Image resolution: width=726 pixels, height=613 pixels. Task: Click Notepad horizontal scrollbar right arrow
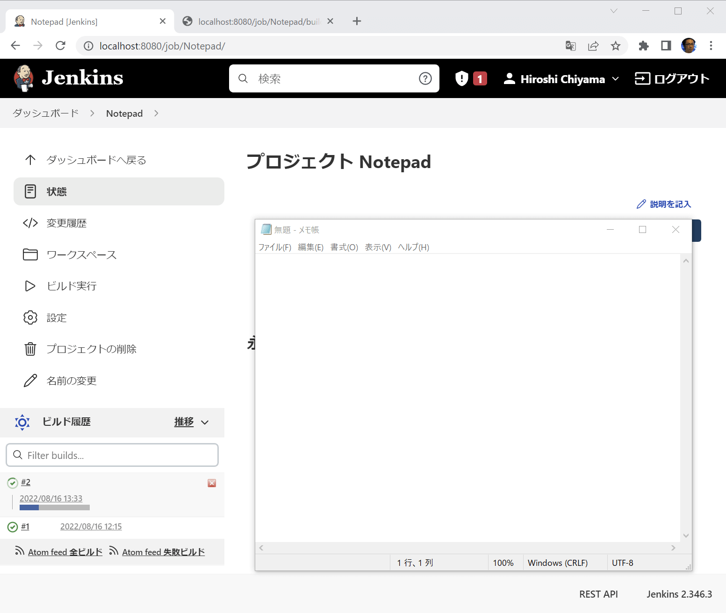(673, 548)
